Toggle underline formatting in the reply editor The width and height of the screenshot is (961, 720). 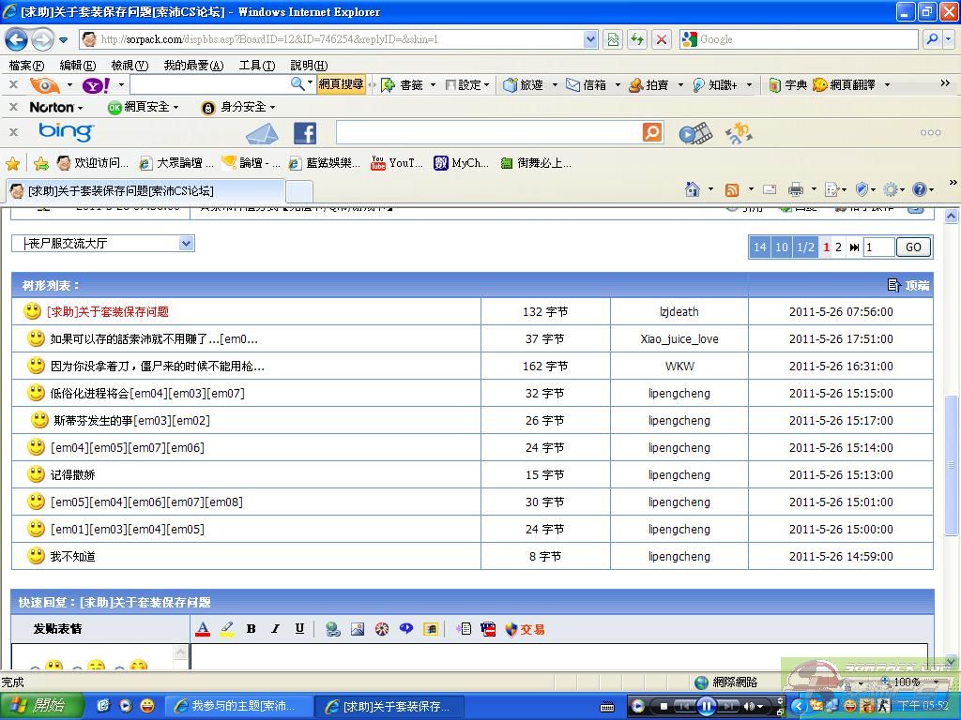pos(299,629)
